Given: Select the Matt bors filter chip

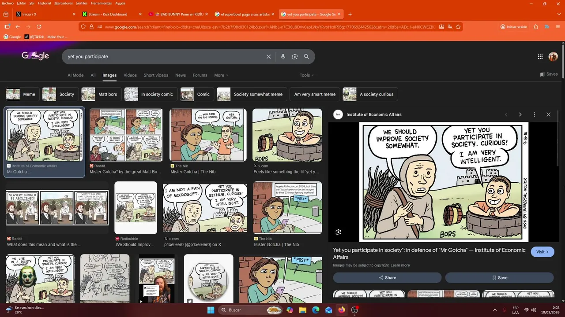Looking at the screenshot, I should click(102, 94).
